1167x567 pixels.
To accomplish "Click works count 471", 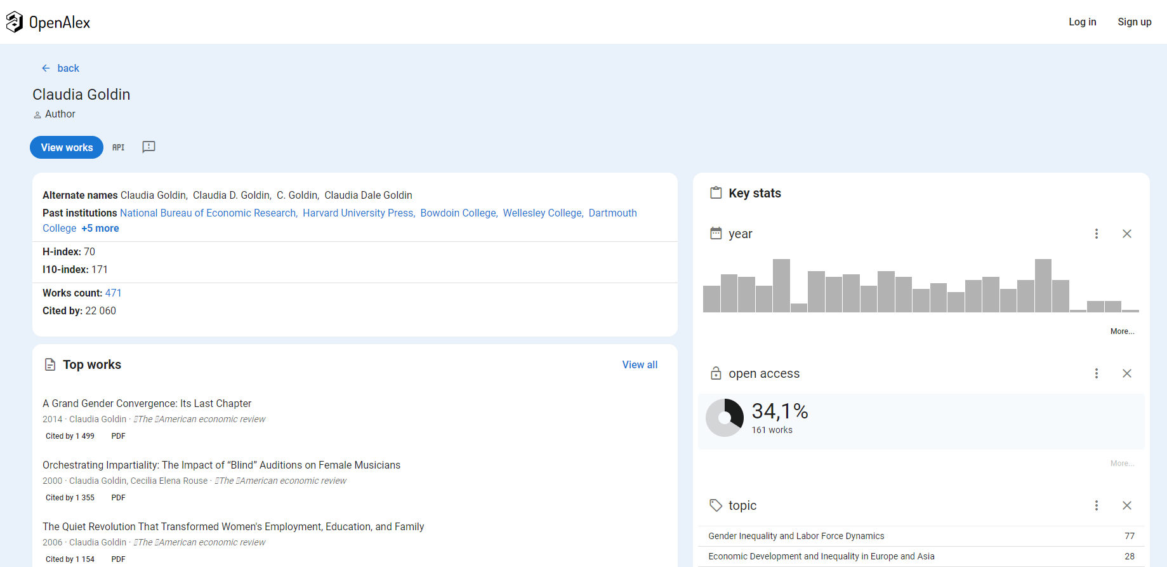I will coord(113,293).
